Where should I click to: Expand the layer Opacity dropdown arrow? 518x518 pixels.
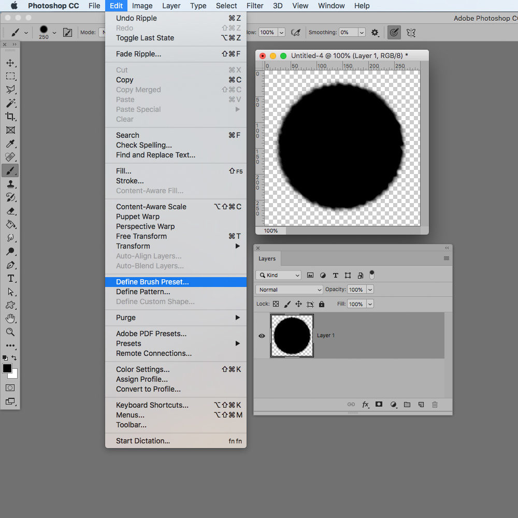pyautogui.click(x=369, y=290)
